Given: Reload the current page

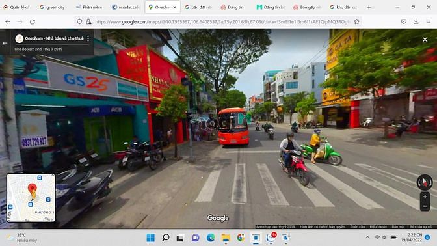Looking at the screenshot, I should (x=33, y=21).
